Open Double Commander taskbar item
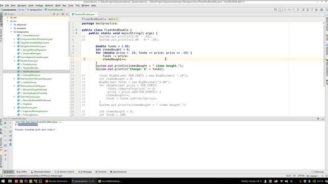Screen dimensions: 328x184 (x=57, y=181)
